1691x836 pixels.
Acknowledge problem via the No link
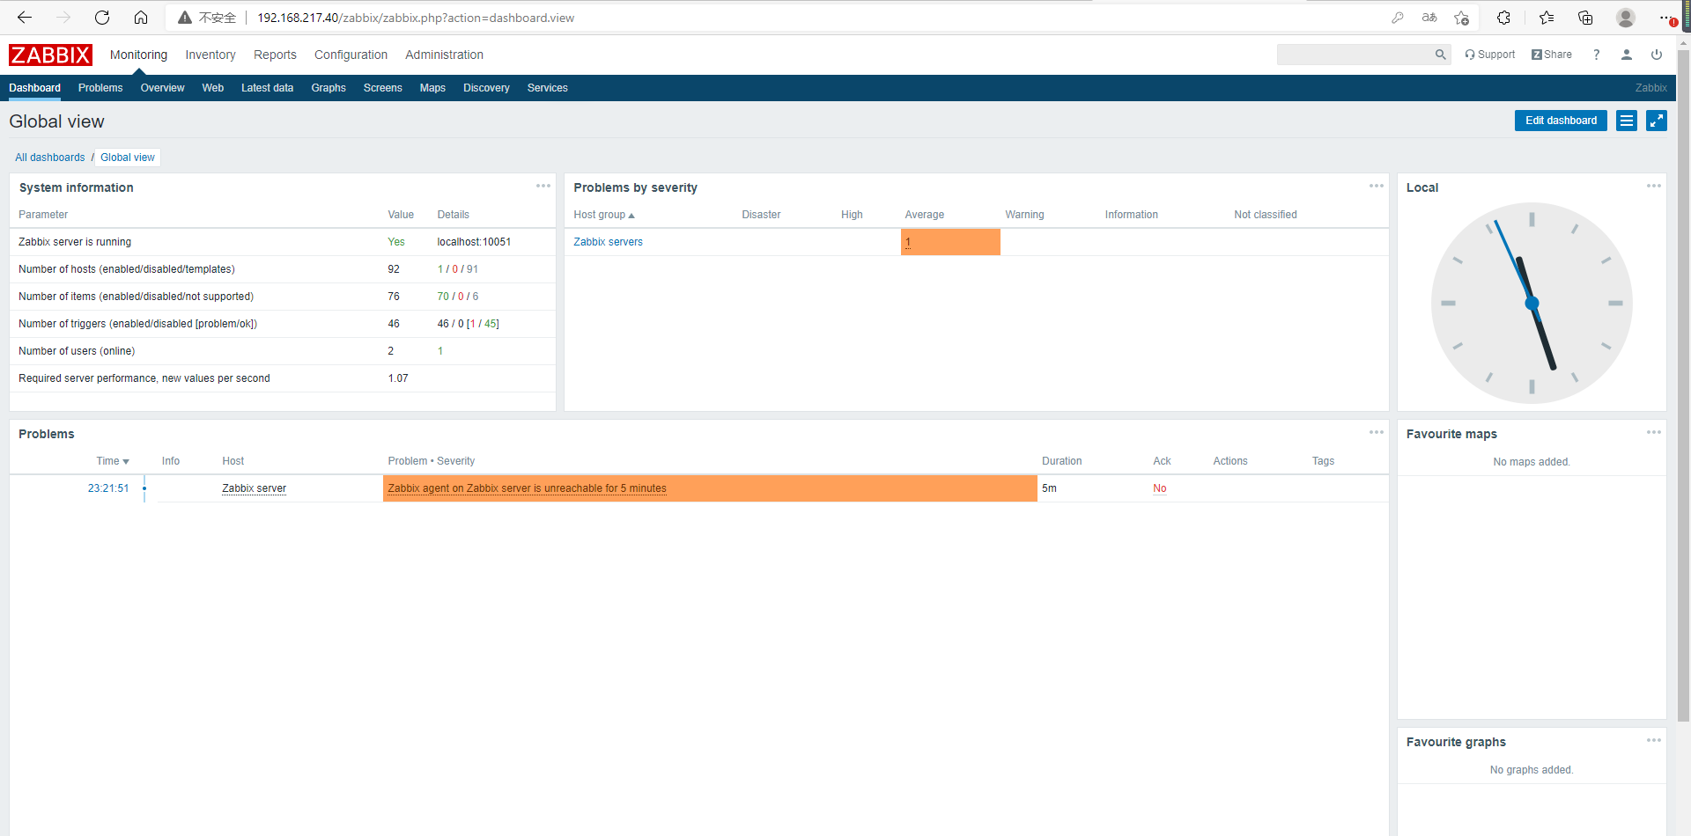click(x=1159, y=488)
